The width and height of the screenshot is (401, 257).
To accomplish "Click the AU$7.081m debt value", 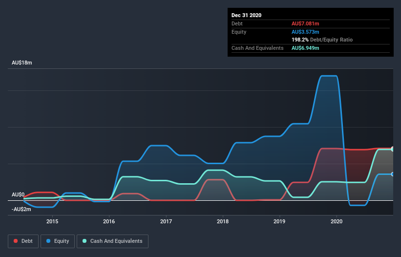I will coord(305,23).
